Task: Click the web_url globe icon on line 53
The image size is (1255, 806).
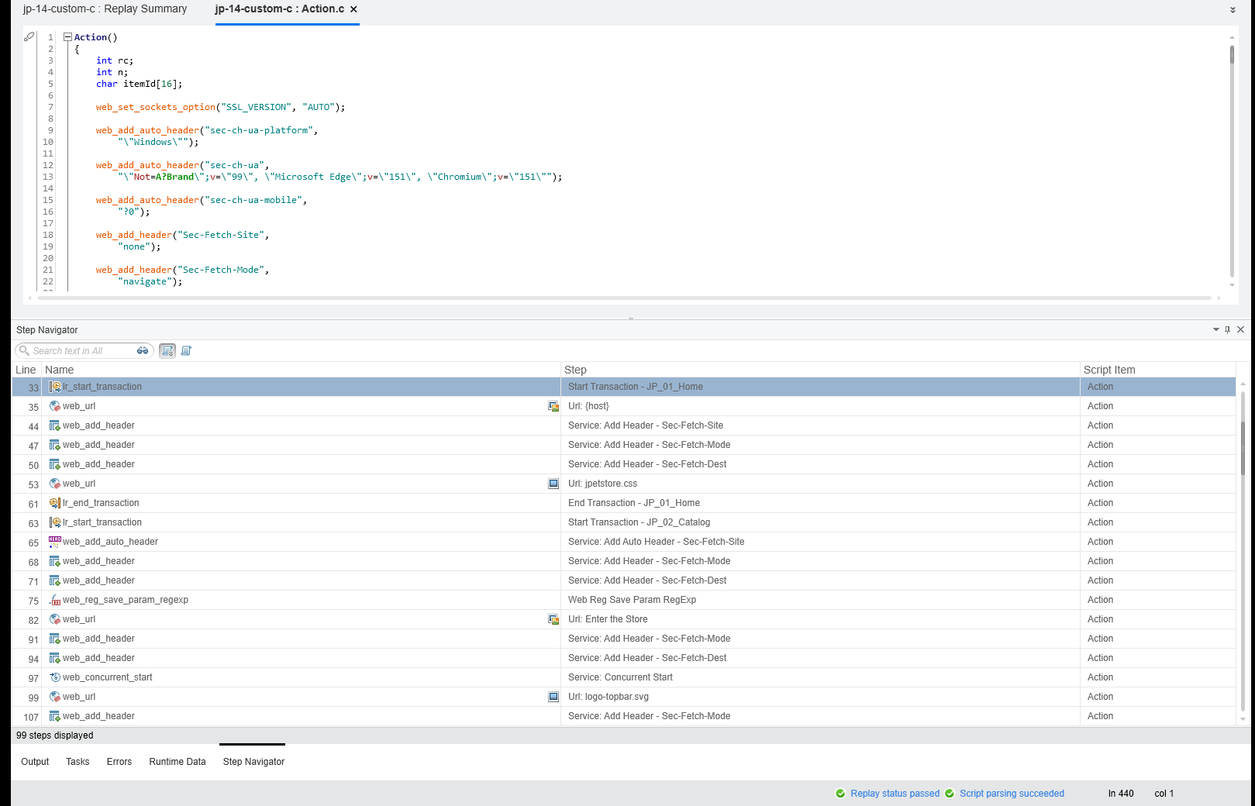Action: coord(55,484)
